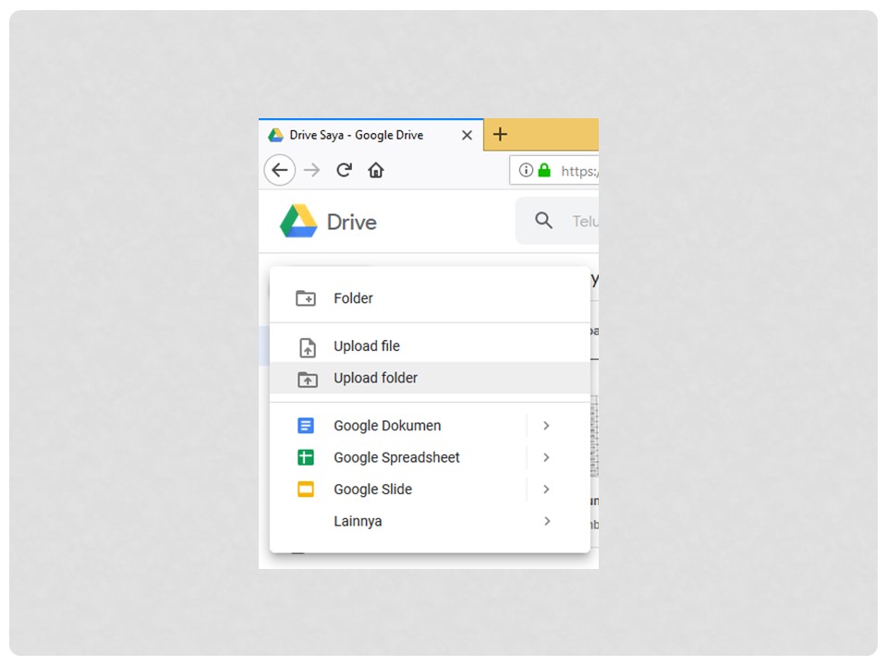Select the Folder menu entry
887x665 pixels.
point(430,298)
